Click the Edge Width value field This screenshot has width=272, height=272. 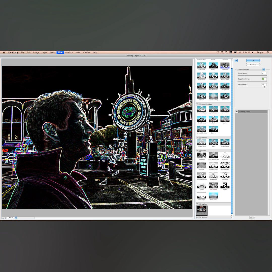(x=264, y=73)
